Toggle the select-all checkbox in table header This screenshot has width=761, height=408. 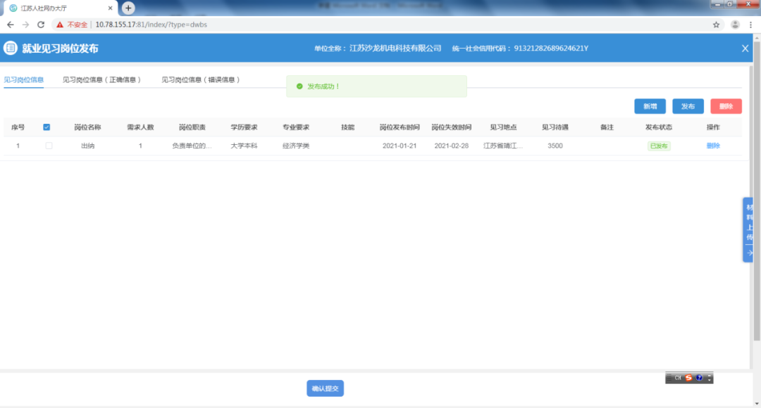(x=47, y=127)
